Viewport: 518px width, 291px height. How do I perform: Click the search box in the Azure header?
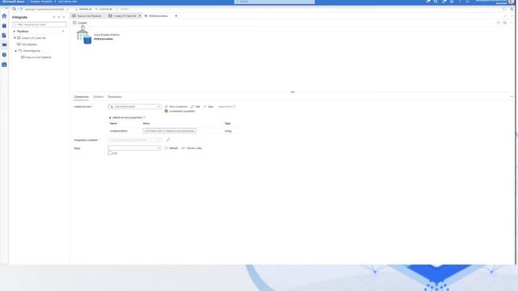[274, 2]
